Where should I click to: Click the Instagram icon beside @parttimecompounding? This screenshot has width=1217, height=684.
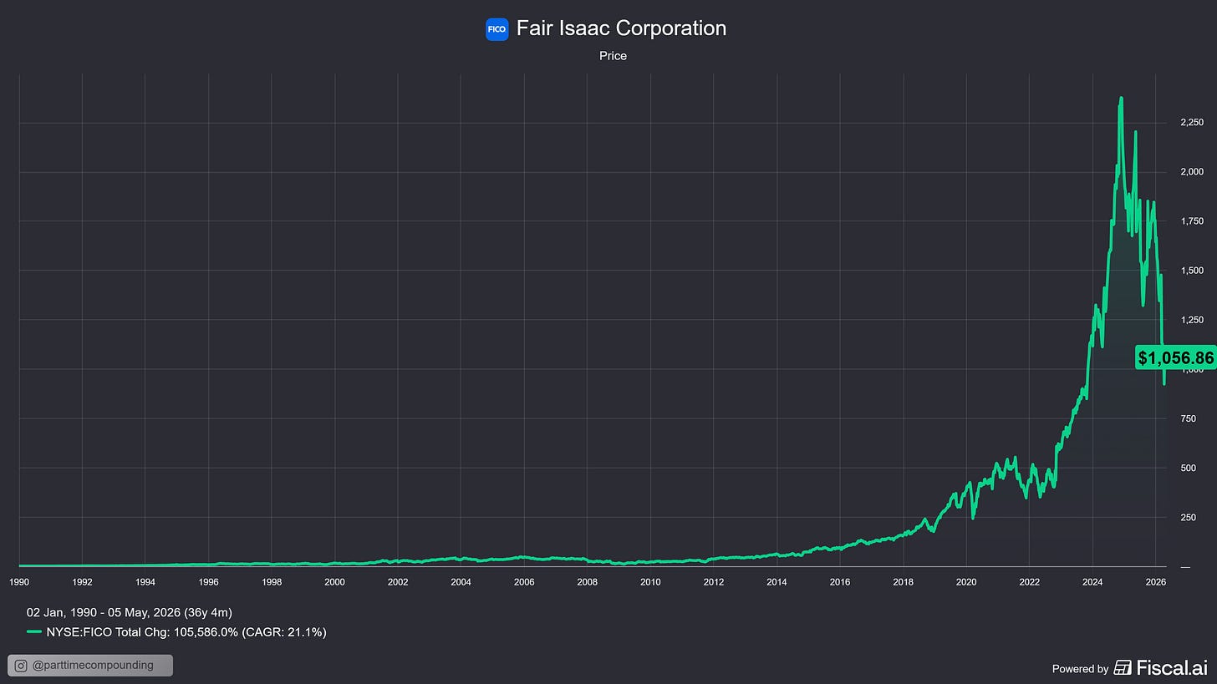(21, 666)
